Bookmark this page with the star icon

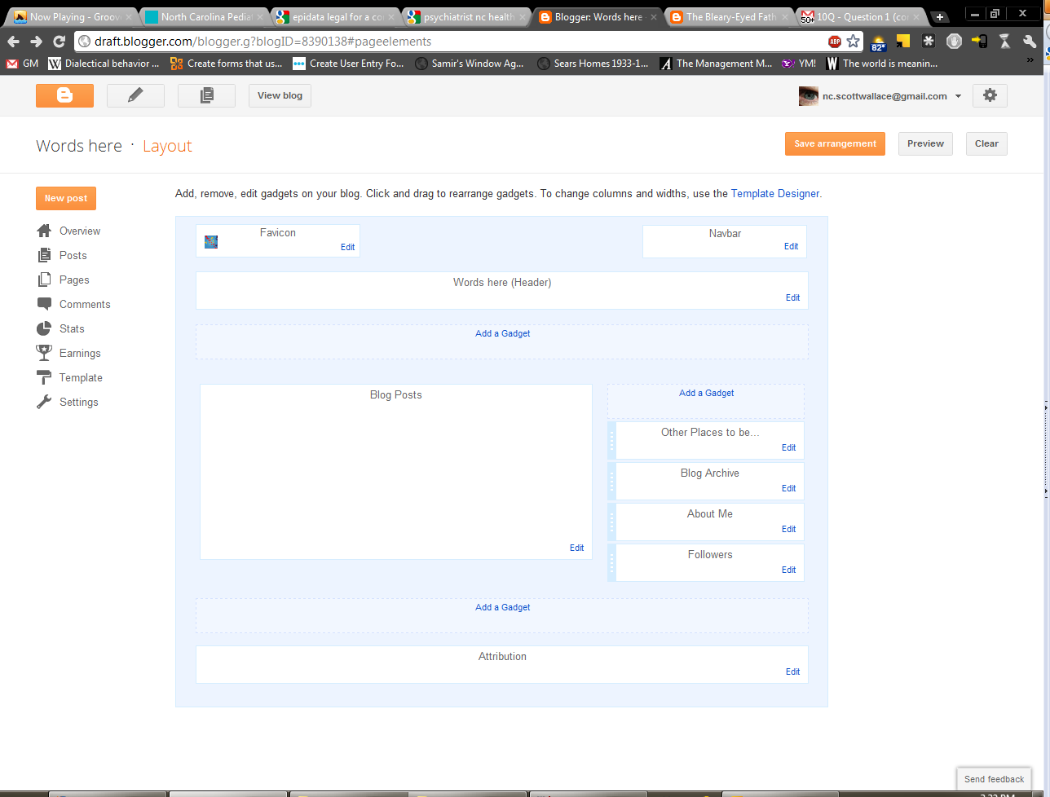click(x=853, y=42)
